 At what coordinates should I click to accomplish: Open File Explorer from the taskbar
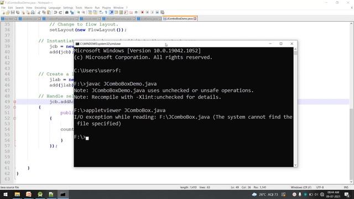pos(17,194)
